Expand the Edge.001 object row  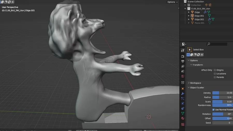[x=189, y=16]
